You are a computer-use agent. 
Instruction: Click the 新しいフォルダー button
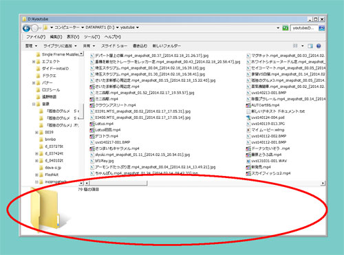(x=166, y=46)
